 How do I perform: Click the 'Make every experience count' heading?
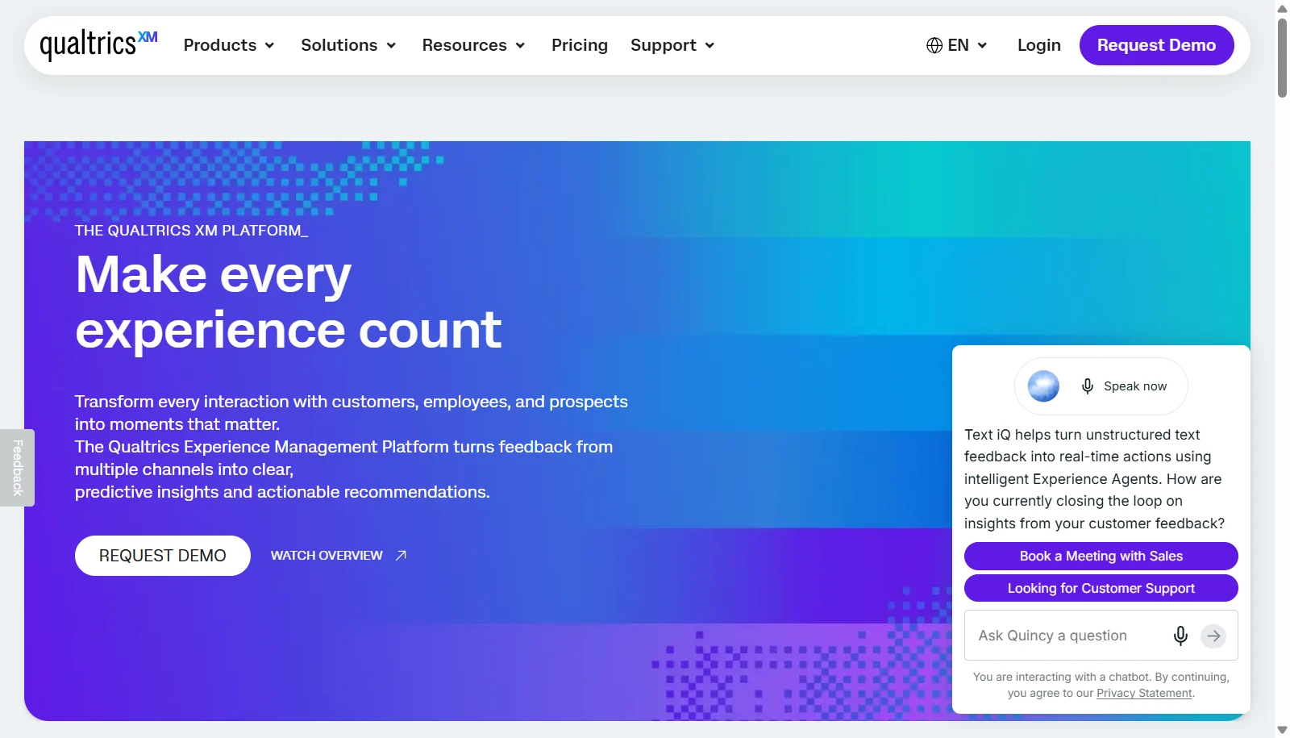289,302
